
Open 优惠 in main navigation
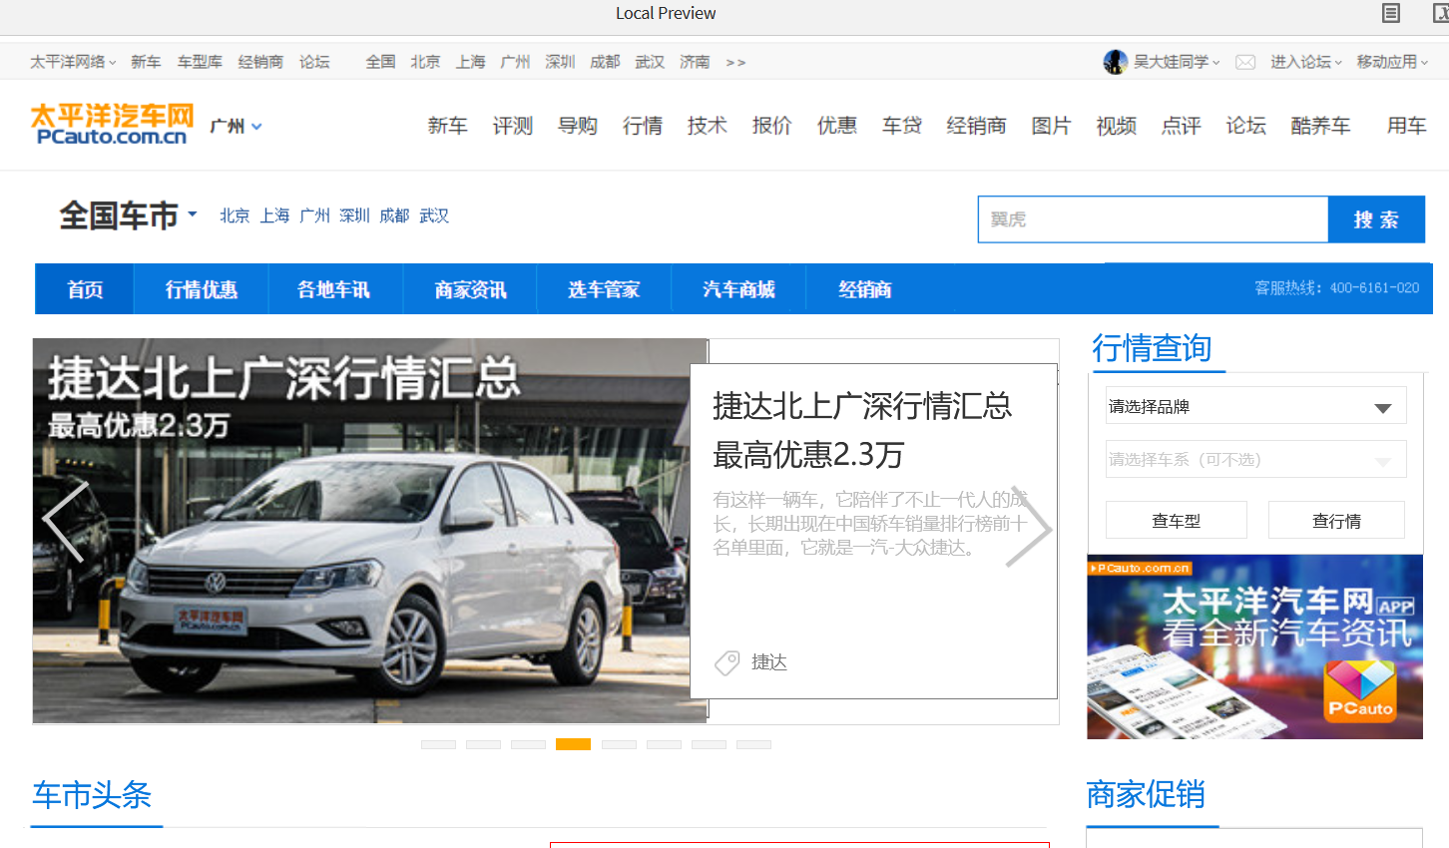point(836,126)
